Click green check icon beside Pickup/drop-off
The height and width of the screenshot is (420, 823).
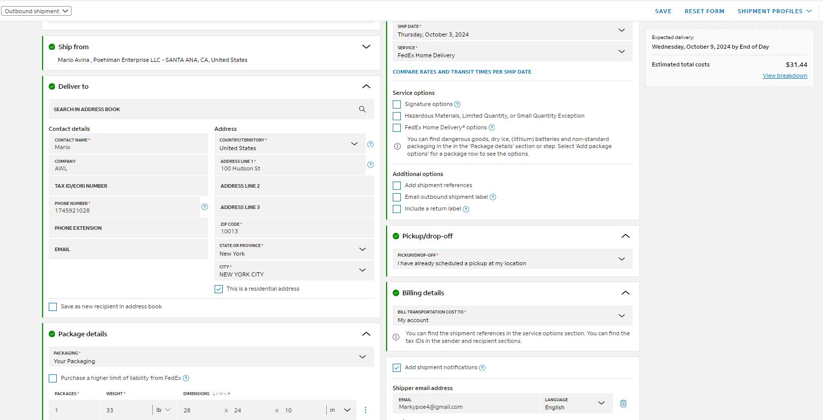396,236
